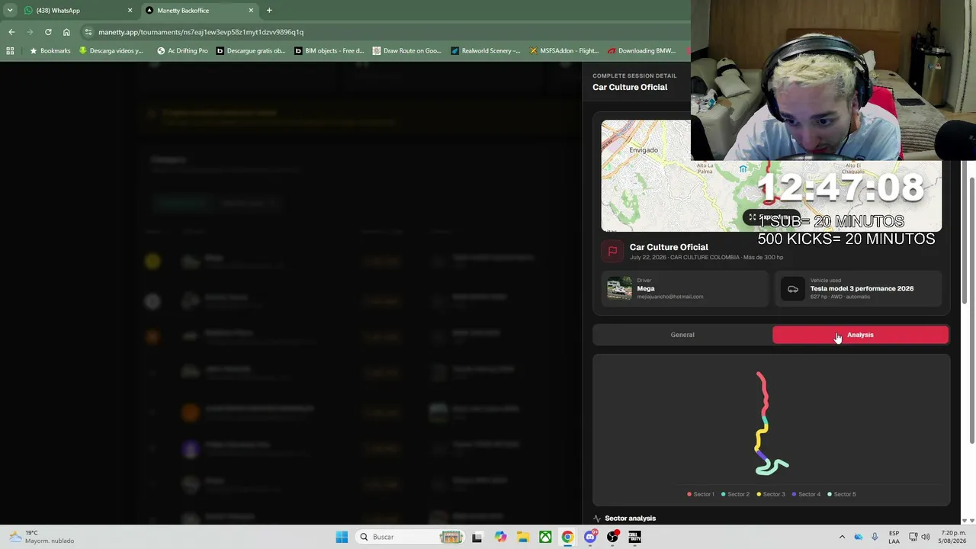The image size is (976, 549).
Task: Reload the current page
Action: tap(48, 32)
